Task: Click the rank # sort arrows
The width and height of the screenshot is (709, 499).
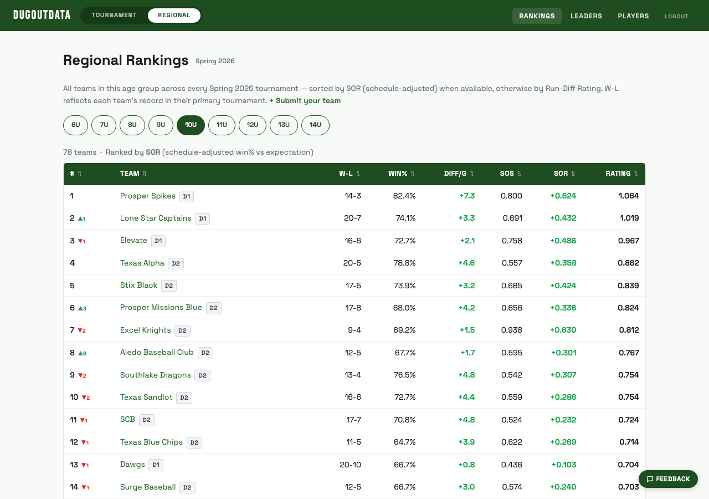Action: point(81,174)
